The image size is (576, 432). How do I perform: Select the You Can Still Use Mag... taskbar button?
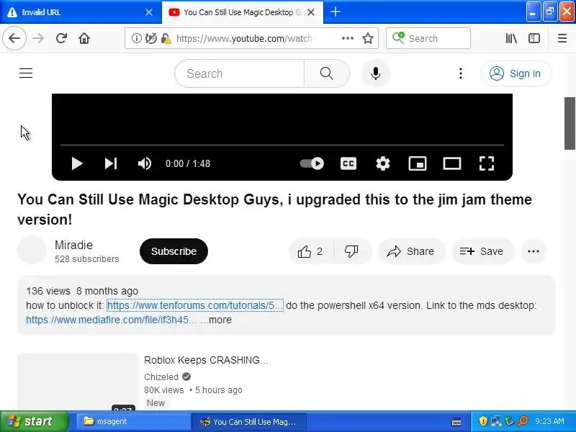(249, 421)
